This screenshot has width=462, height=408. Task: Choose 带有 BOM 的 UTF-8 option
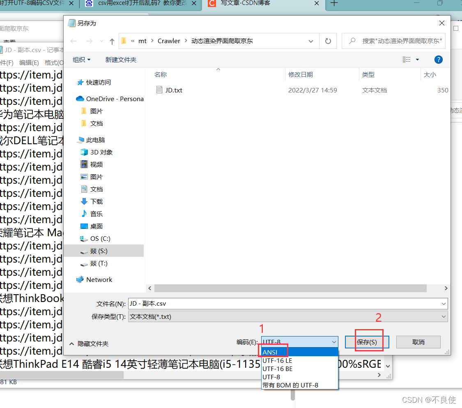click(300, 385)
